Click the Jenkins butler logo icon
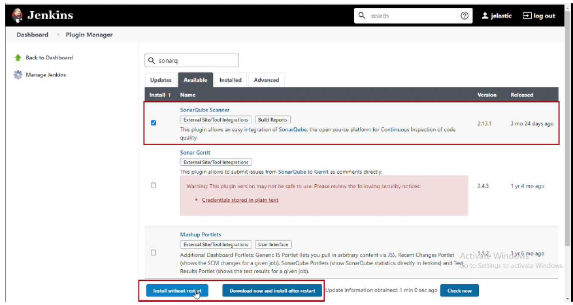Image resolution: width=573 pixels, height=305 pixels. tap(17, 15)
